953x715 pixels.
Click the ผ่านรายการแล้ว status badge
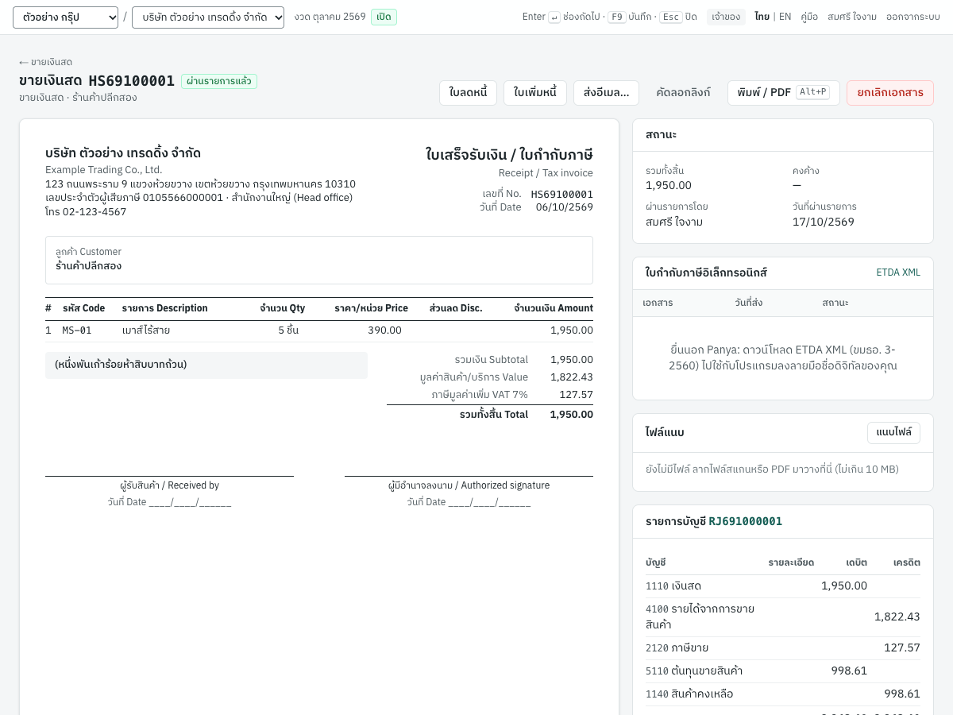tap(219, 81)
